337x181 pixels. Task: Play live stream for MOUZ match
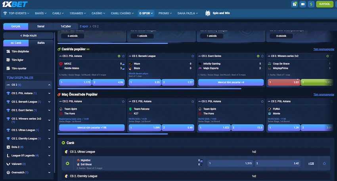click(119, 56)
